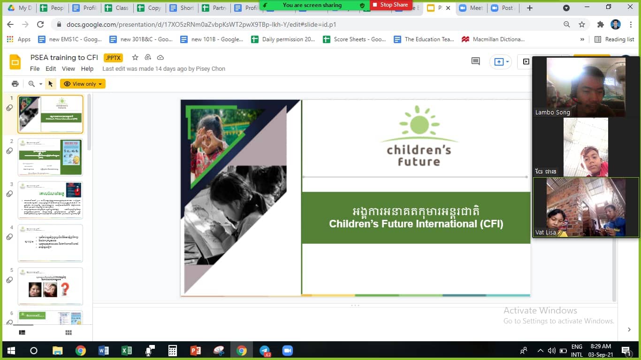The image size is (641, 360).
Task: Open the View menu
Action: click(x=69, y=68)
